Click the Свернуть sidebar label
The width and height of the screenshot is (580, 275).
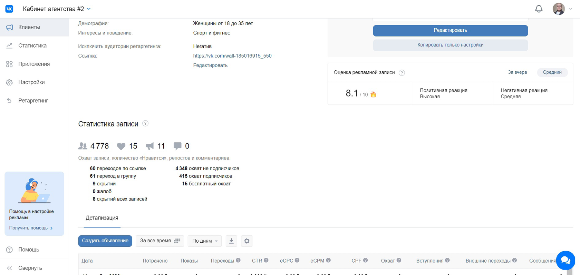pos(30,268)
